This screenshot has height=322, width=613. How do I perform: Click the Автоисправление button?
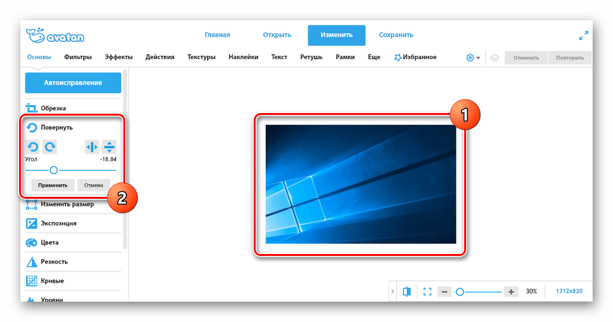[73, 83]
